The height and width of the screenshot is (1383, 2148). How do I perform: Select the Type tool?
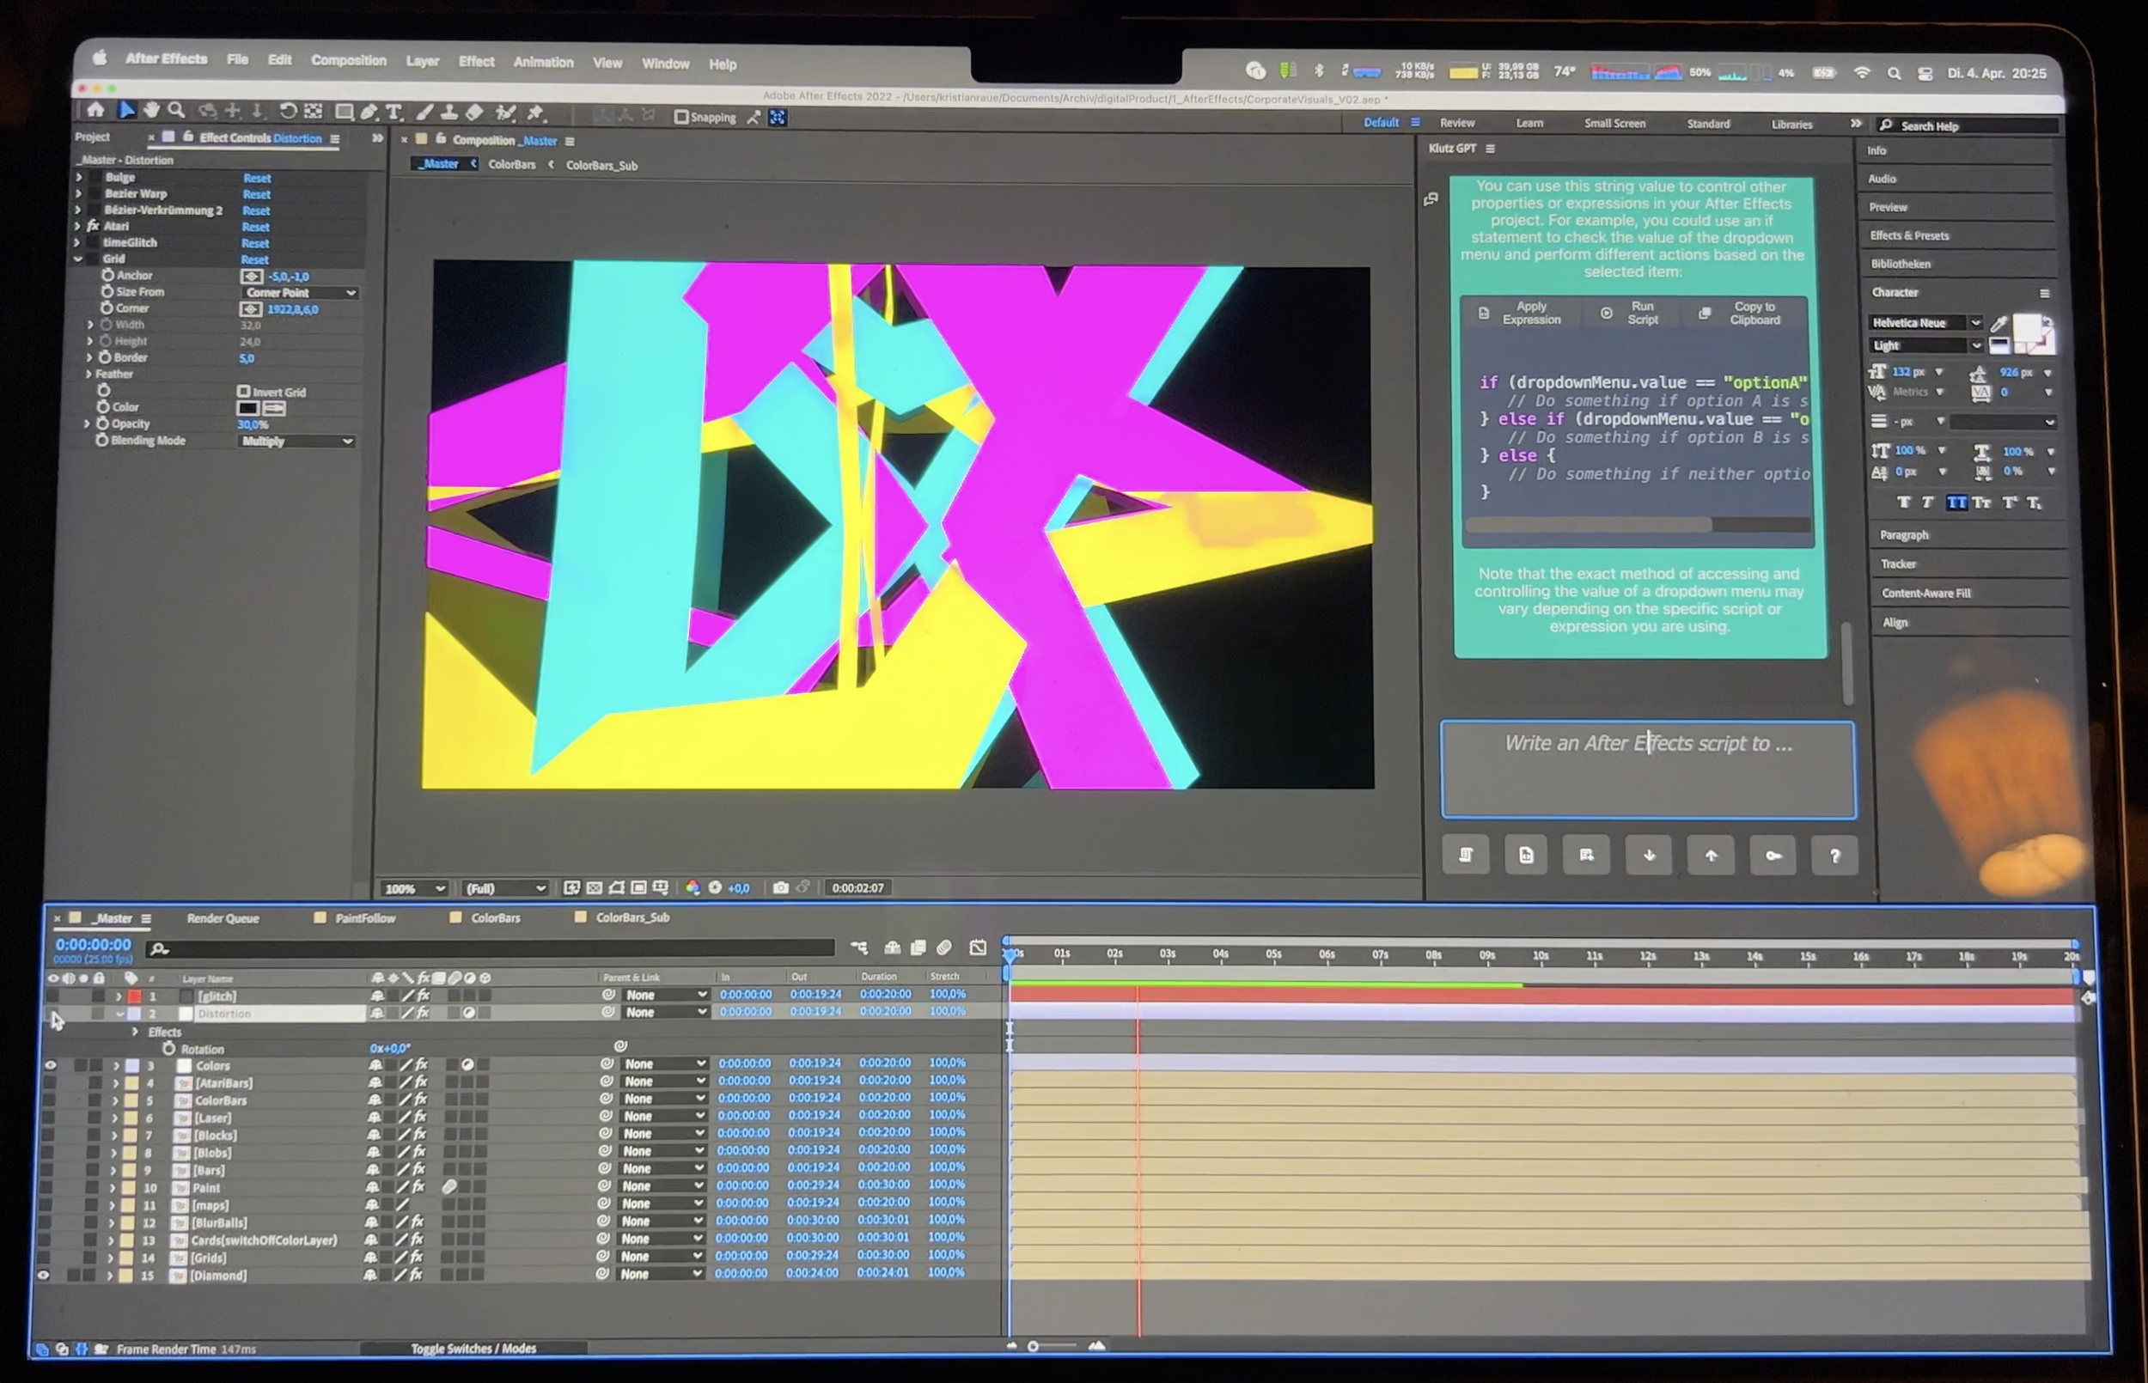click(394, 113)
